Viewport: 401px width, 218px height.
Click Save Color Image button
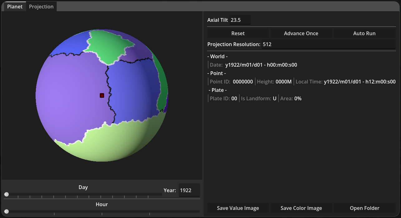(301, 208)
